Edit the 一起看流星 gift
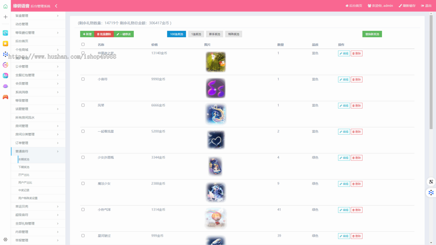 pyautogui.click(x=344, y=132)
